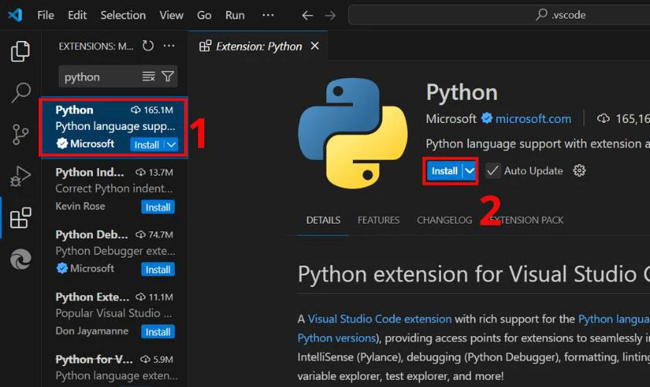
Task: Open the extensions filter menu
Action: click(168, 77)
